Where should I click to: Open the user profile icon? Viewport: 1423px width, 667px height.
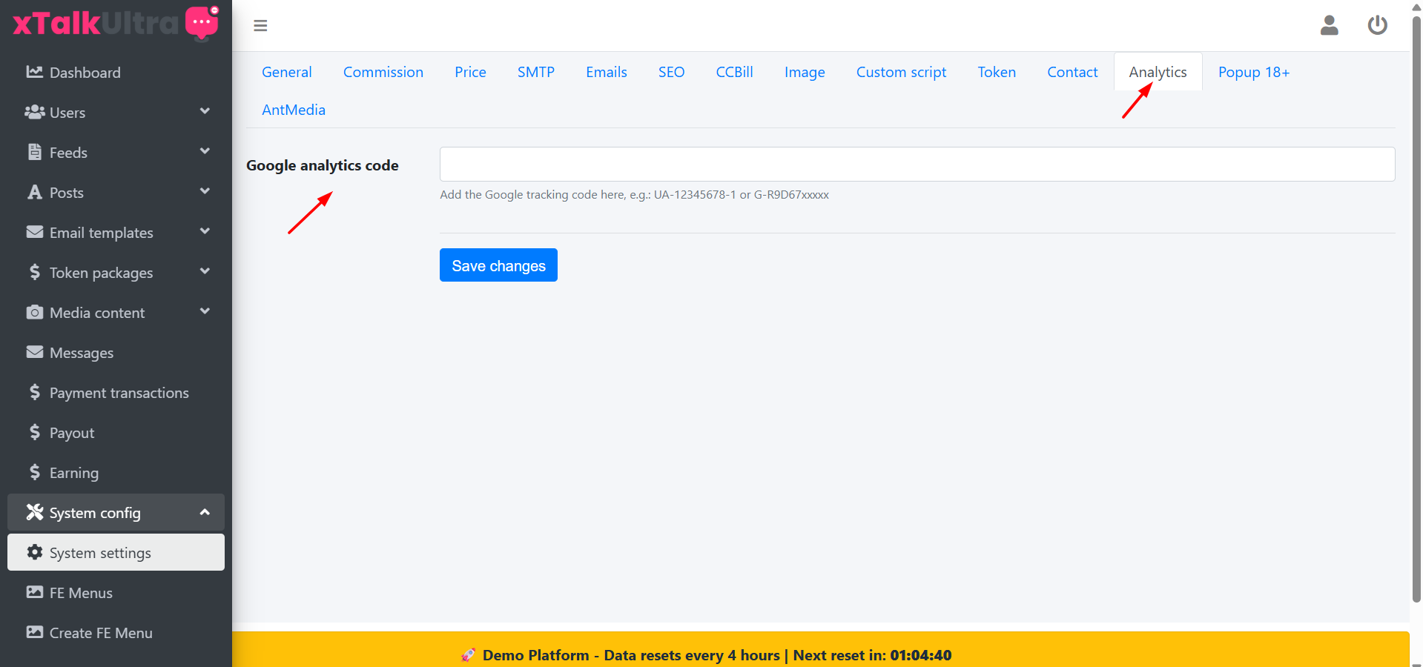pyautogui.click(x=1329, y=26)
